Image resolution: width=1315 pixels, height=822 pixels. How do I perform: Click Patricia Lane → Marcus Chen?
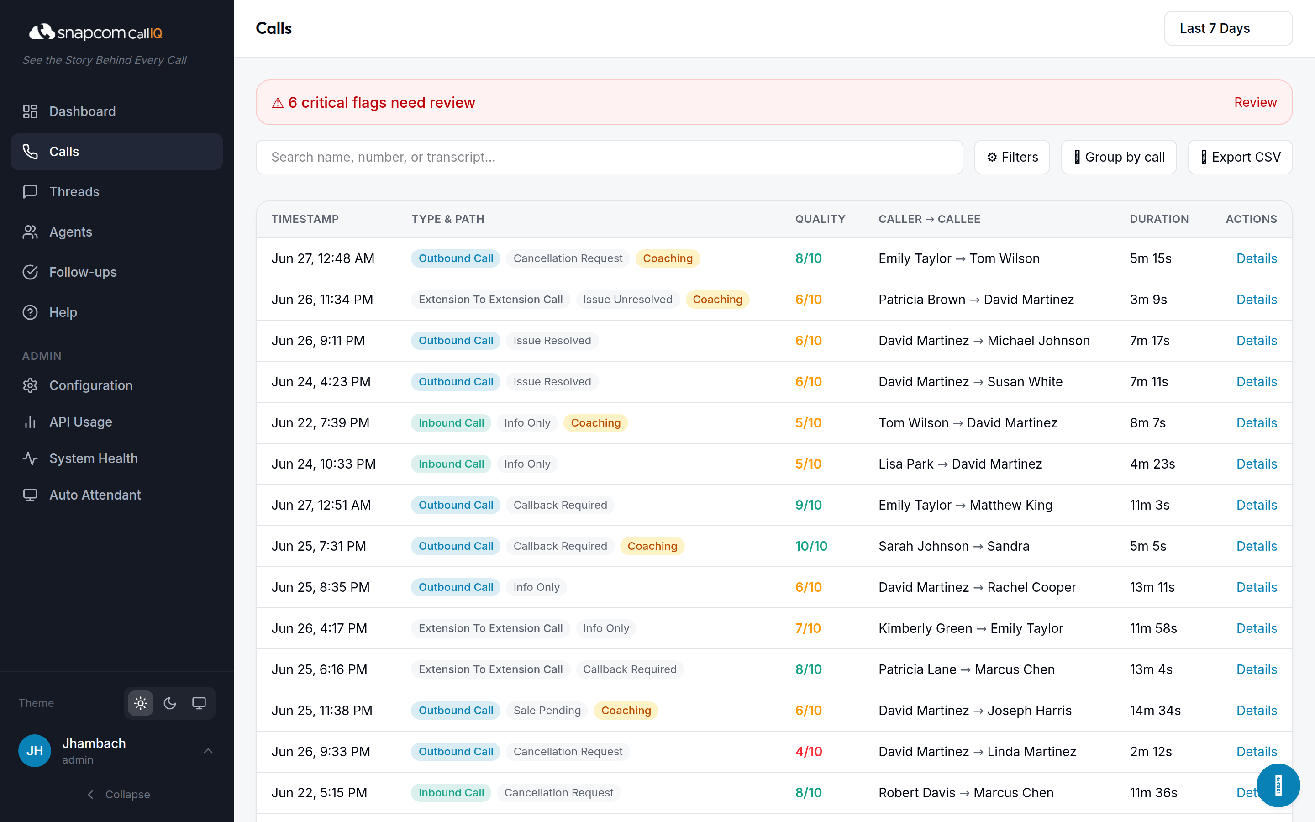(966, 670)
